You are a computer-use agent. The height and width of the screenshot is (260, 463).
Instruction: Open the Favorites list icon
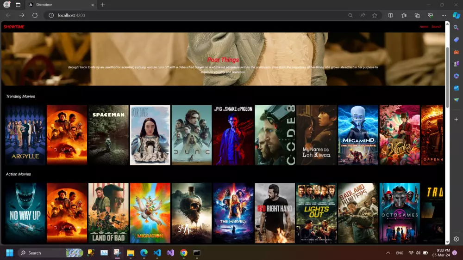coord(404,15)
